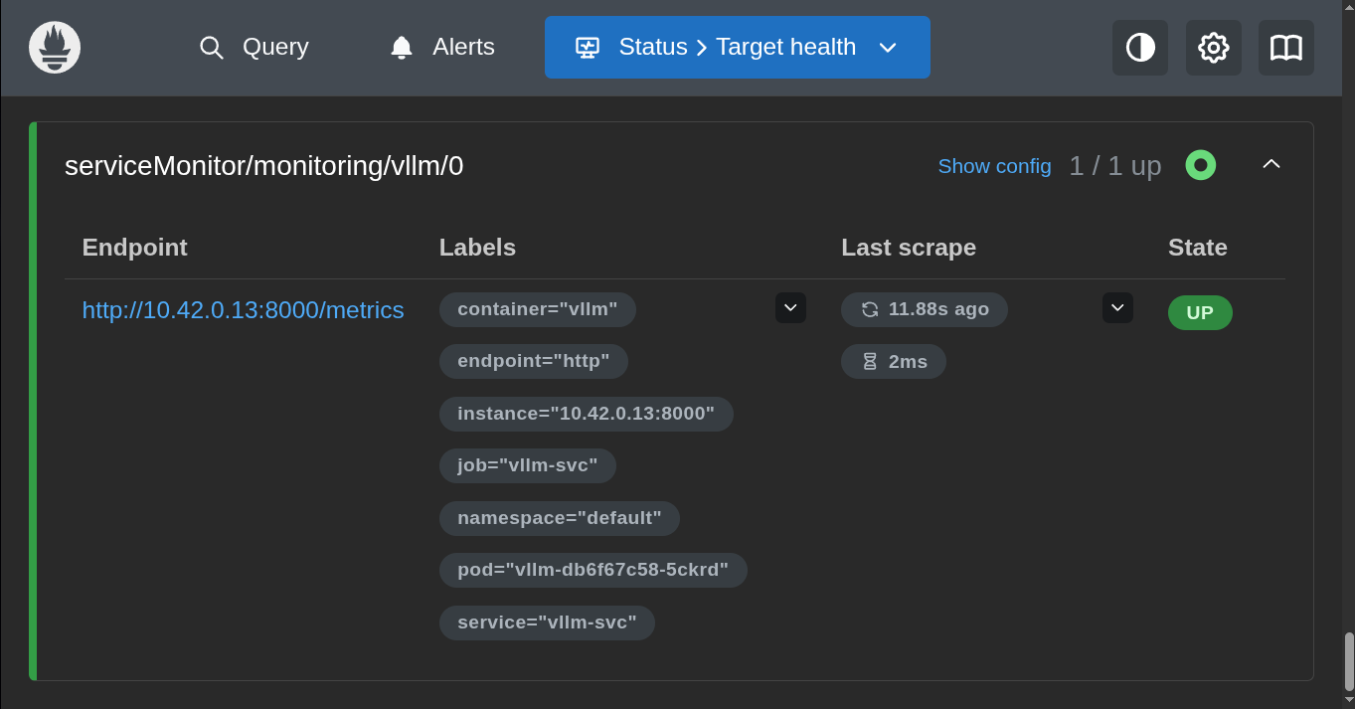The image size is (1355, 709).
Task: Open the settings gear icon
Action: click(1214, 48)
